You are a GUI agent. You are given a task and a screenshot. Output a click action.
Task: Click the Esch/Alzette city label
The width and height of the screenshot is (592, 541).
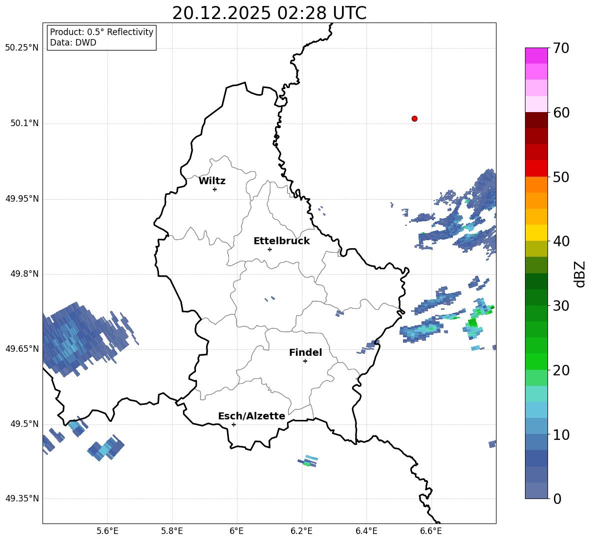point(252,416)
